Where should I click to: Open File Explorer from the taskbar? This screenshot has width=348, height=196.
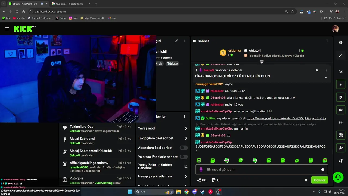pos(178,192)
